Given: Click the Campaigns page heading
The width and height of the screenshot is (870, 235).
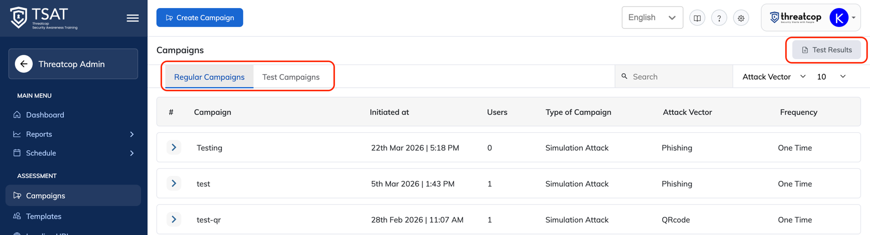Looking at the screenshot, I should coord(180,50).
